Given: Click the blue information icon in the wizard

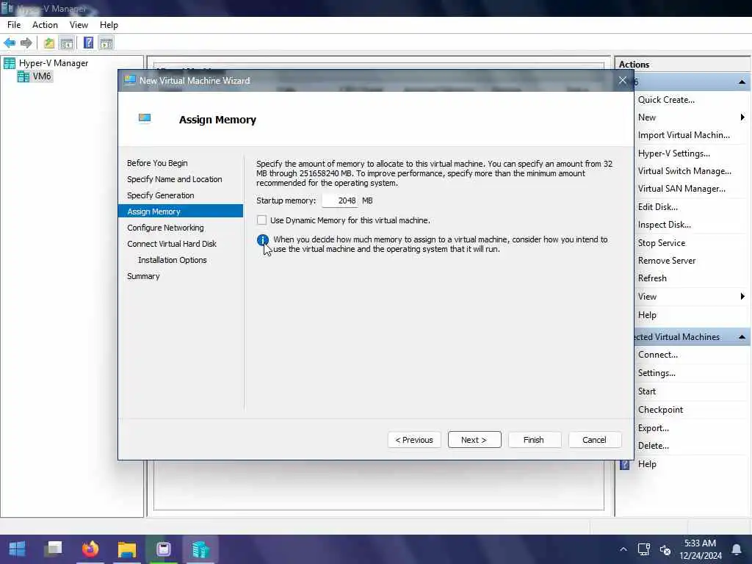Looking at the screenshot, I should pyautogui.click(x=262, y=240).
